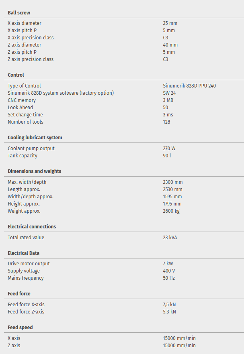Screen dimensions: 244x354
Task: Click the Max. width/depth 2300 mm value
Action: [172, 182]
